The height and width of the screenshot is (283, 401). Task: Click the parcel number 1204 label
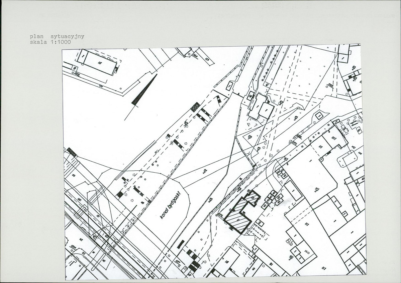tap(74, 247)
